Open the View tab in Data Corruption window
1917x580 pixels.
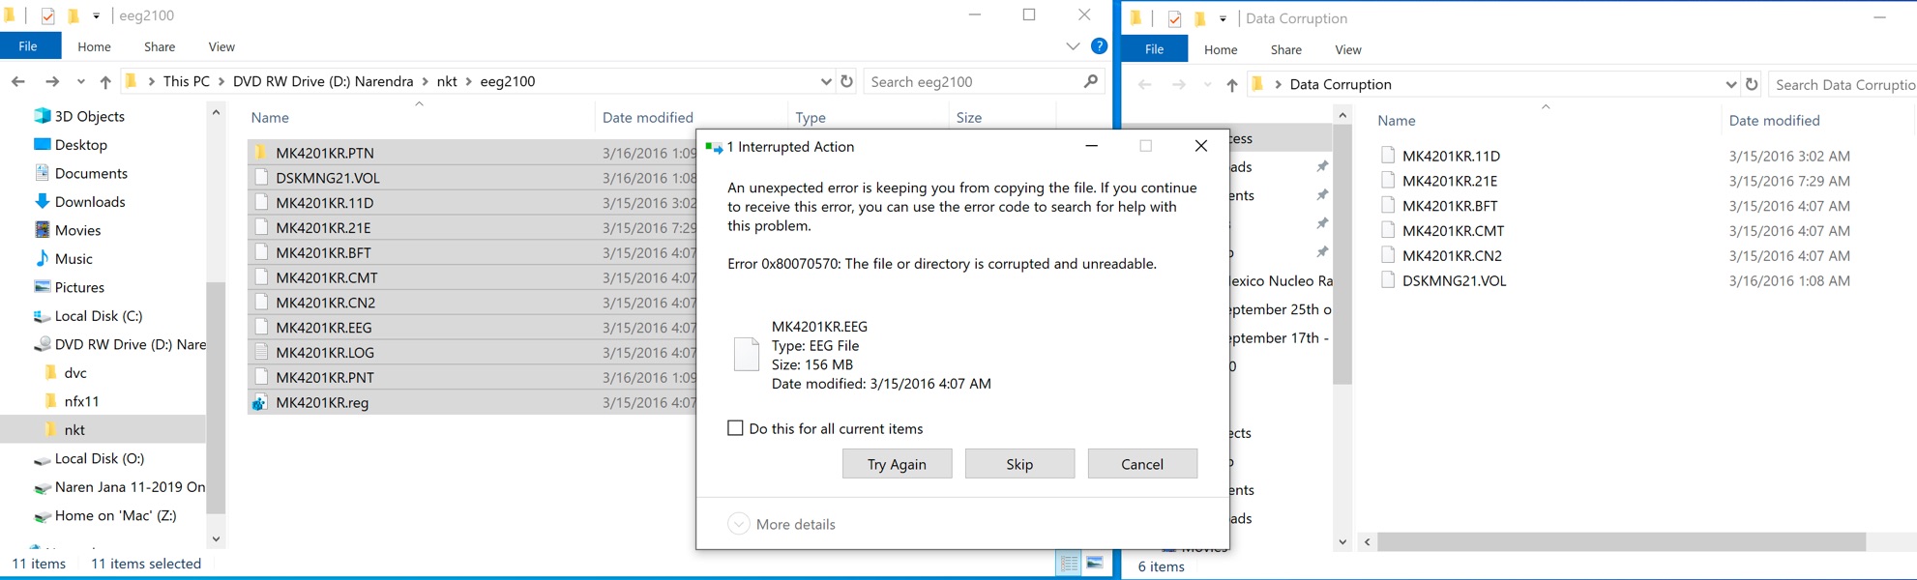coord(1347,49)
